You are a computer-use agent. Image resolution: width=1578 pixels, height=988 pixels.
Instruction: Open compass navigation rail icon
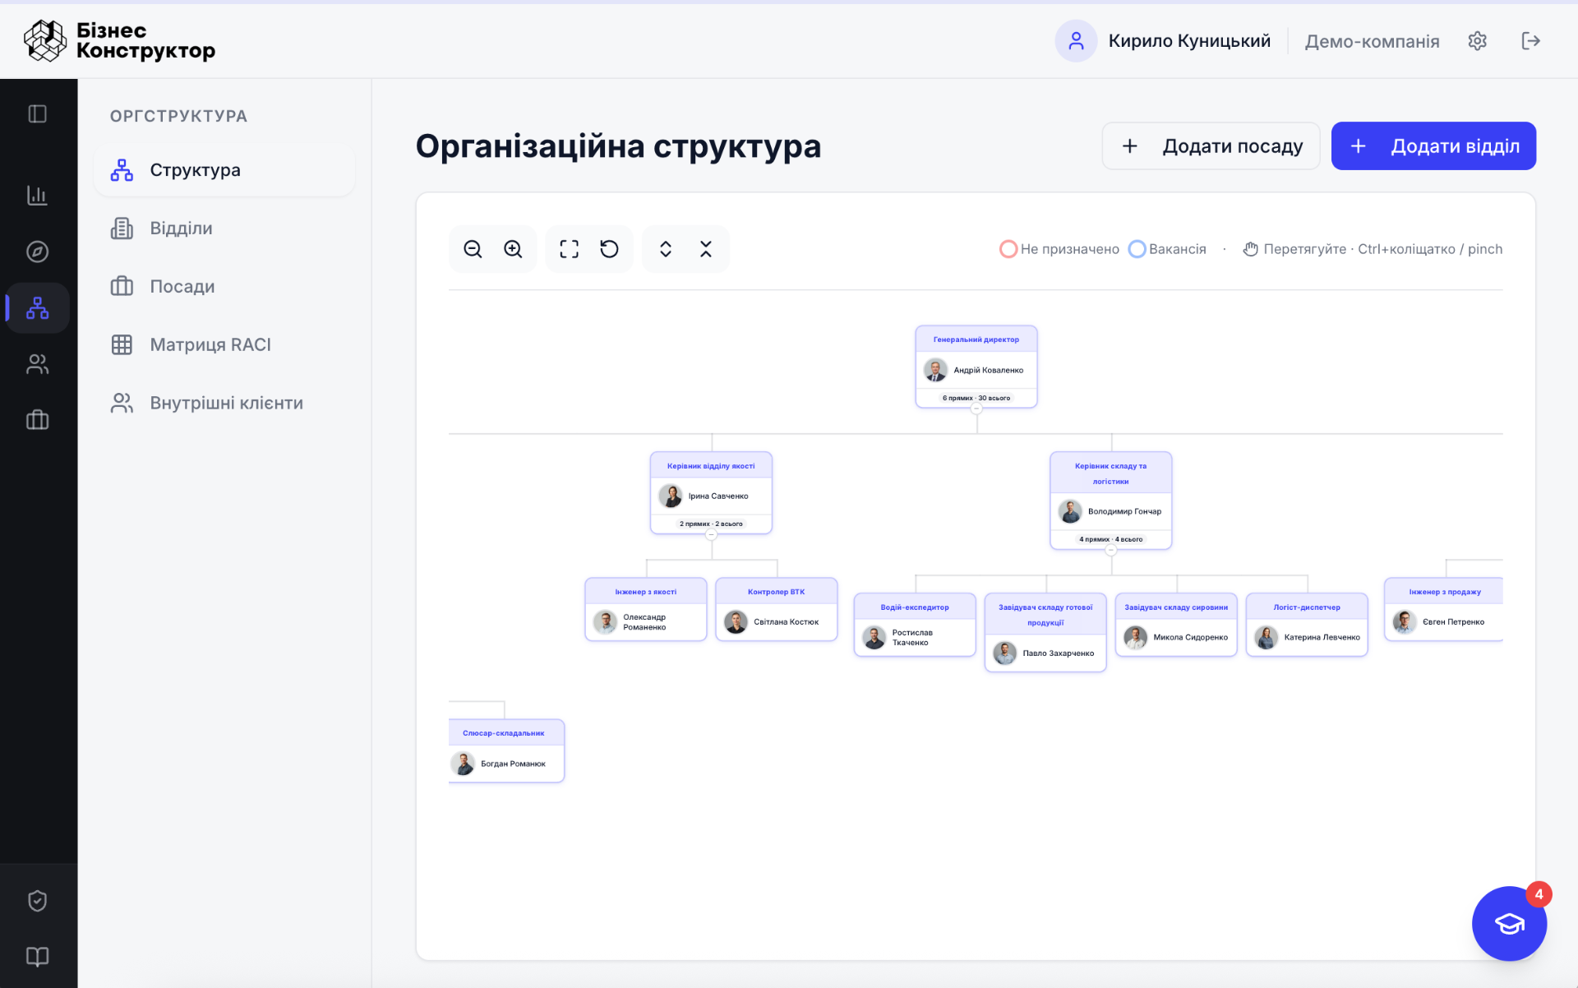(37, 252)
